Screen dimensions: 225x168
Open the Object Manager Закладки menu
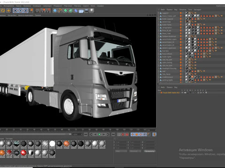point(197,9)
